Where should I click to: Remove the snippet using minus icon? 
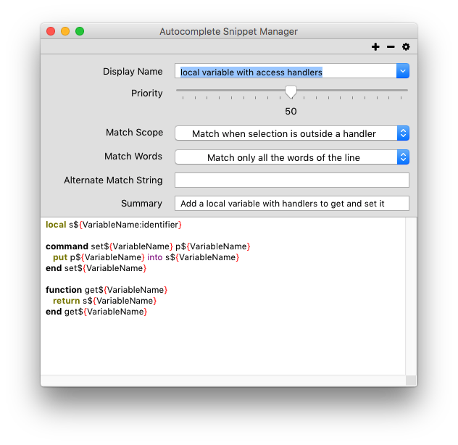tap(391, 47)
